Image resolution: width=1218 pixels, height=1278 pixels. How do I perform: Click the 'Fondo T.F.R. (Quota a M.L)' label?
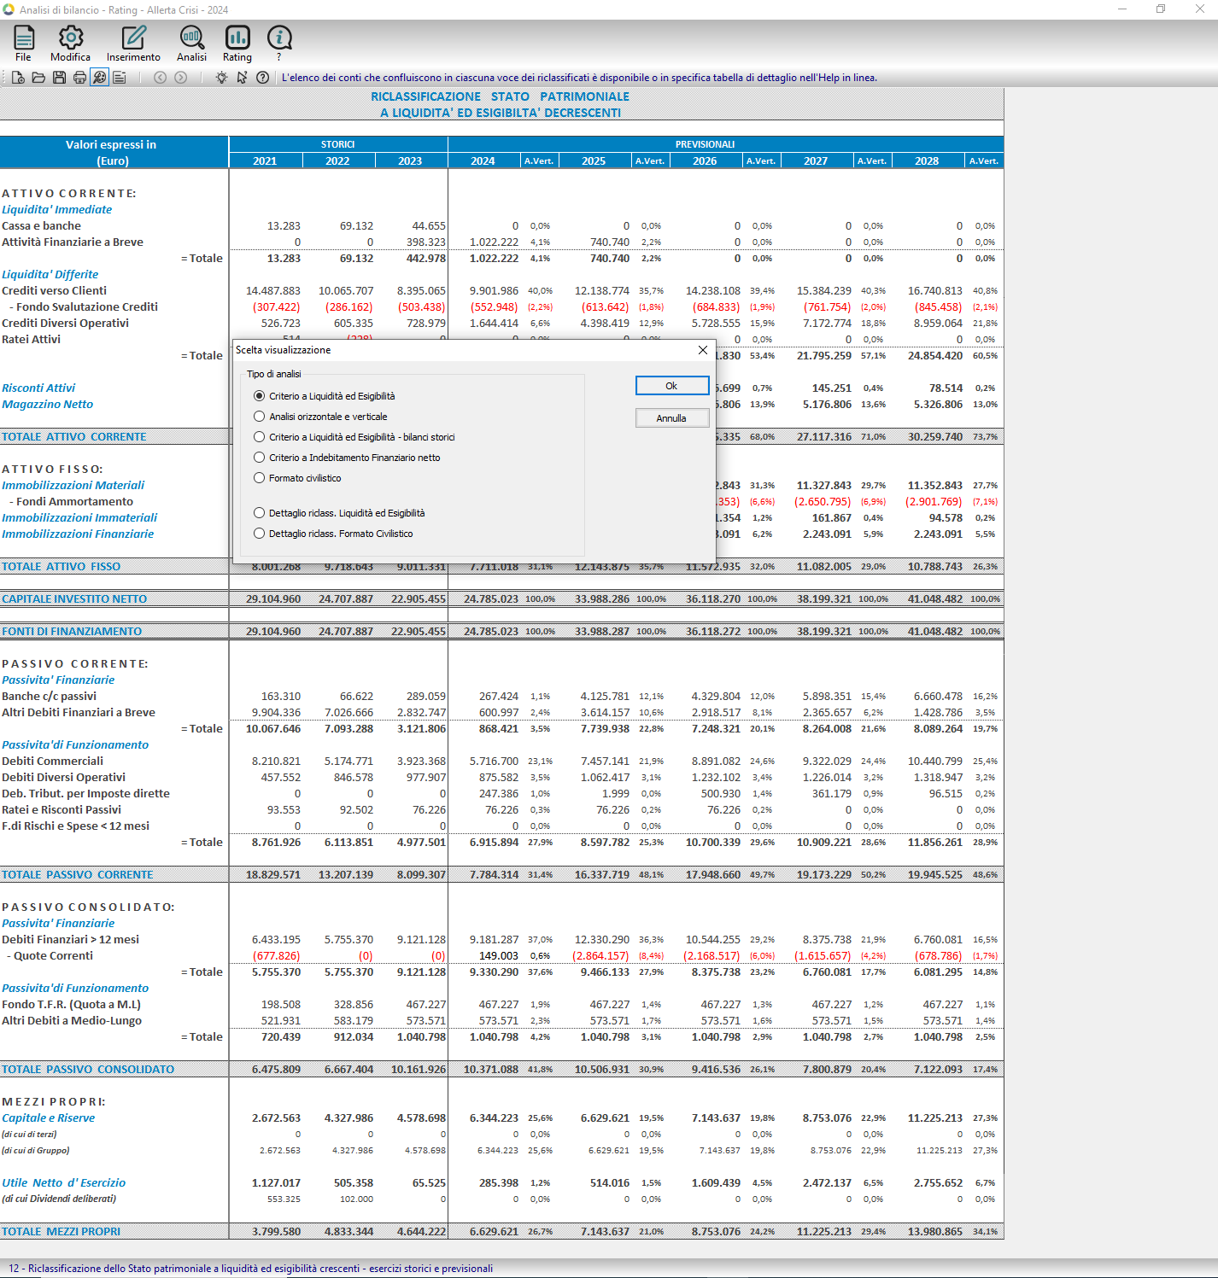click(72, 1005)
